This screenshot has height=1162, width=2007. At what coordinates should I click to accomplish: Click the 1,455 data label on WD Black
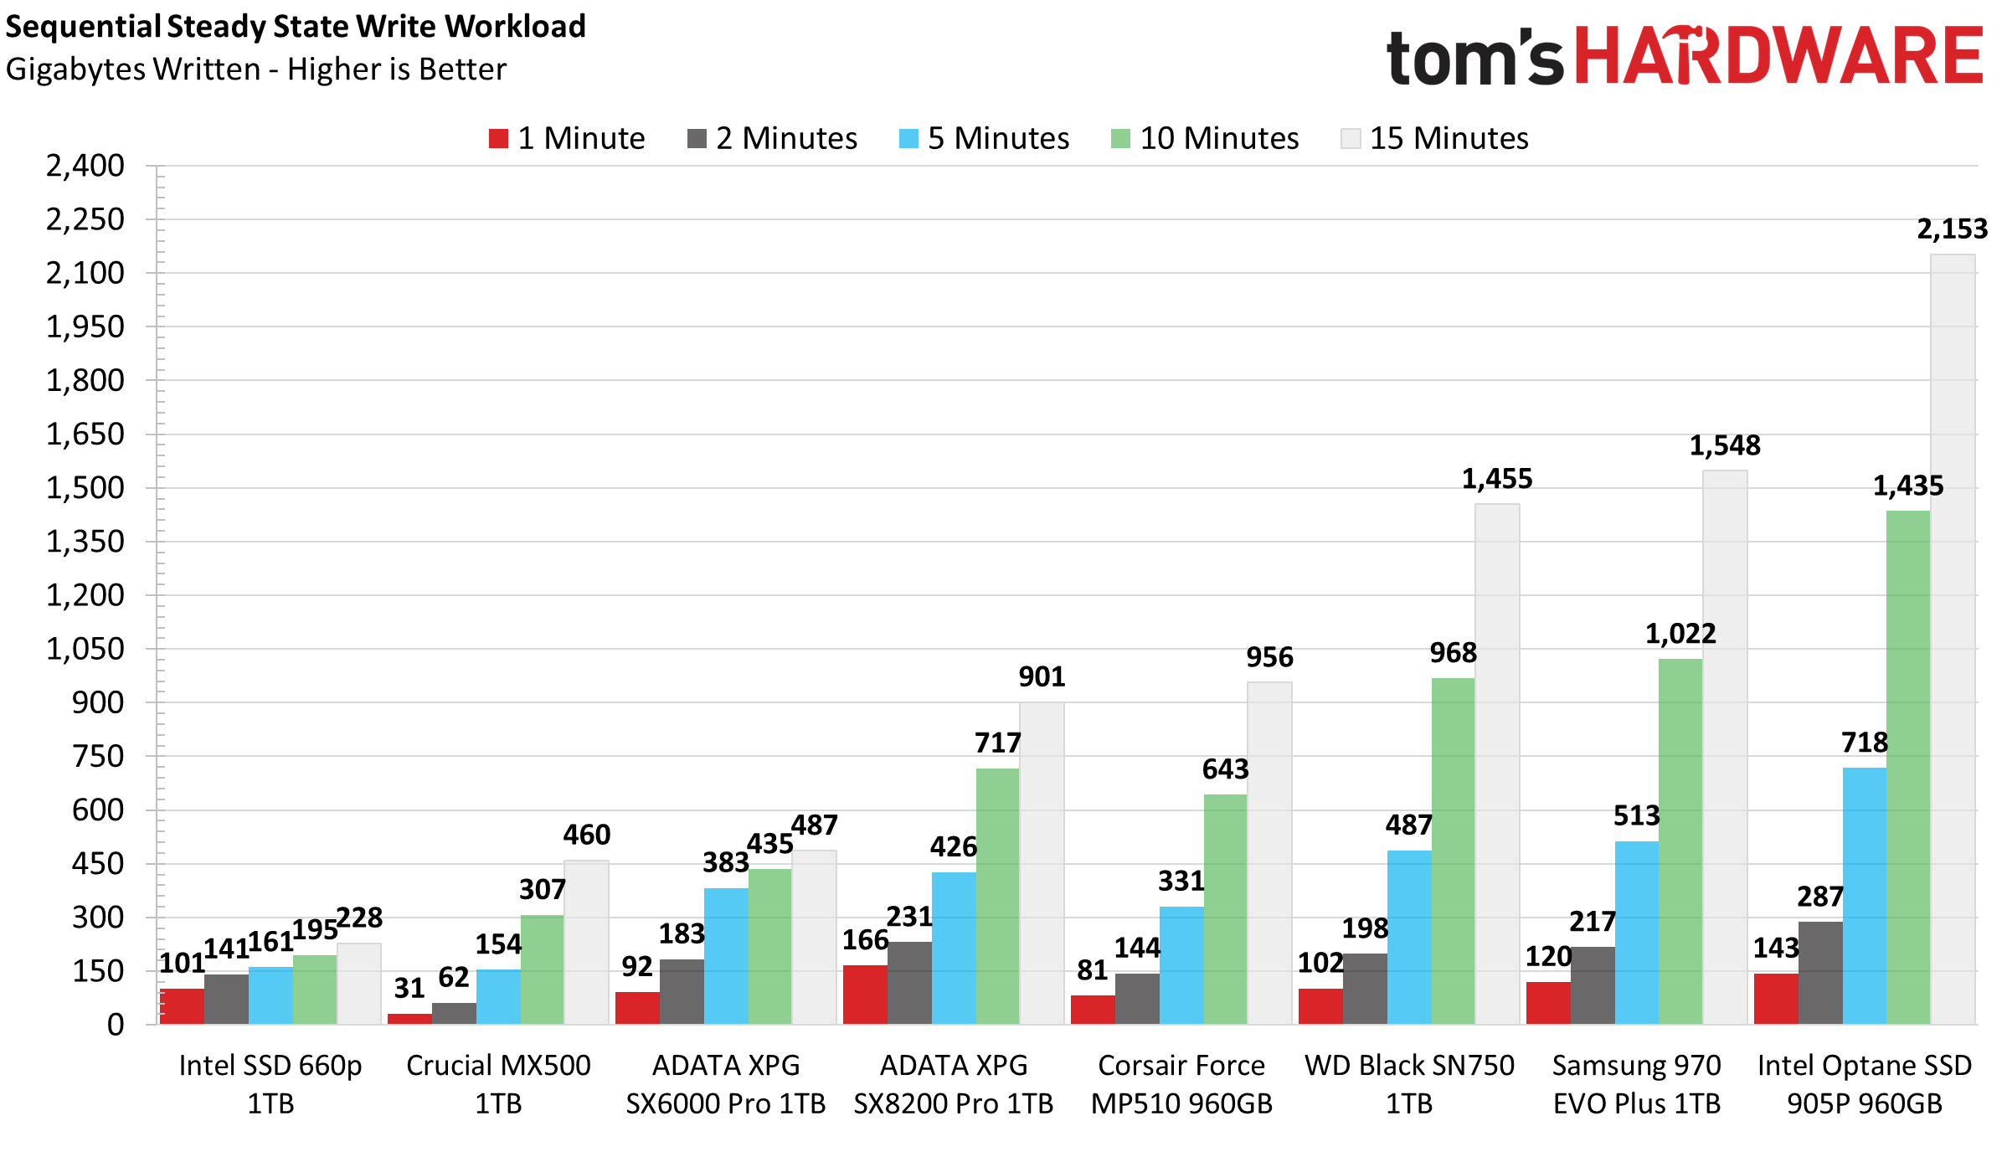[1496, 479]
